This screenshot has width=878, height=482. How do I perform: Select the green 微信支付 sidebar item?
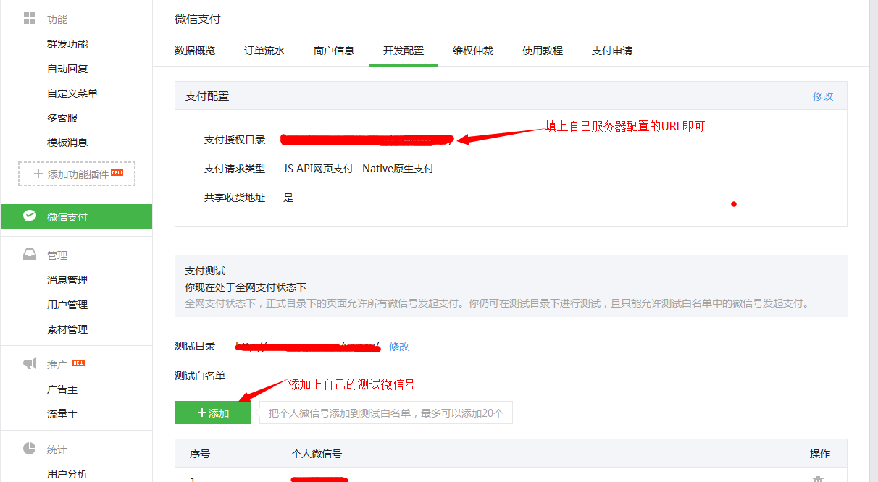coord(77,216)
